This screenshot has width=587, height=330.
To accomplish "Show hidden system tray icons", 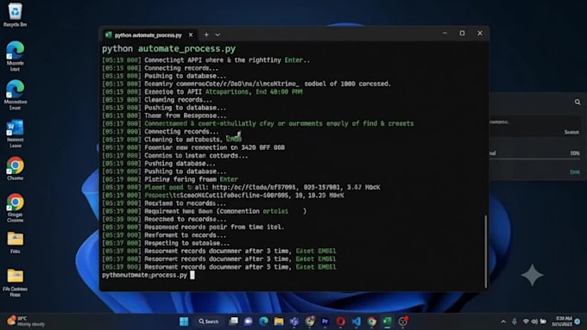I will tap(503, 321).
